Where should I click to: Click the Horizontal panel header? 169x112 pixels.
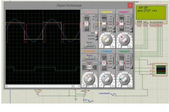pos(89,51)
